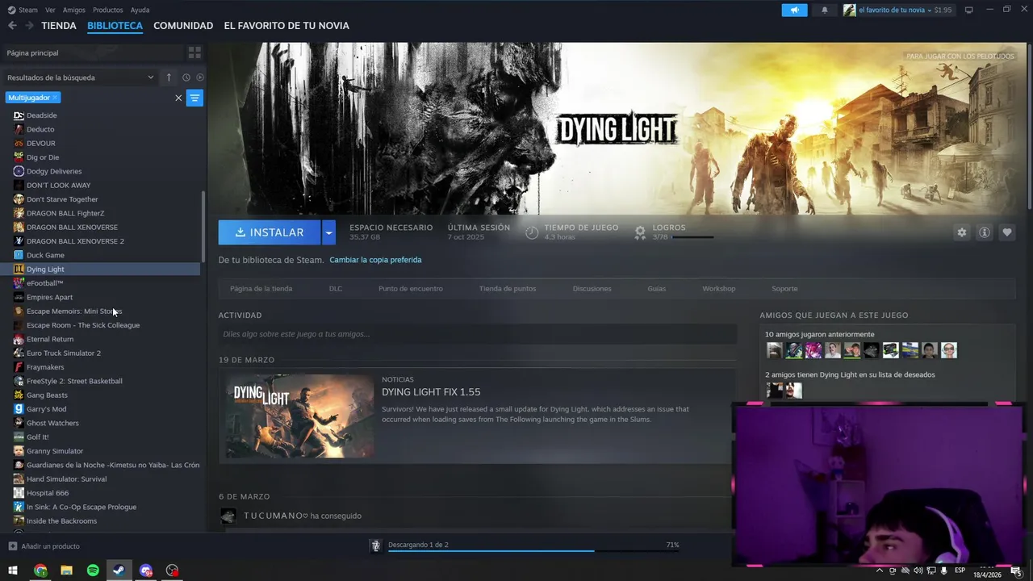Select DEVOUR in the game list

click(41, 144)
